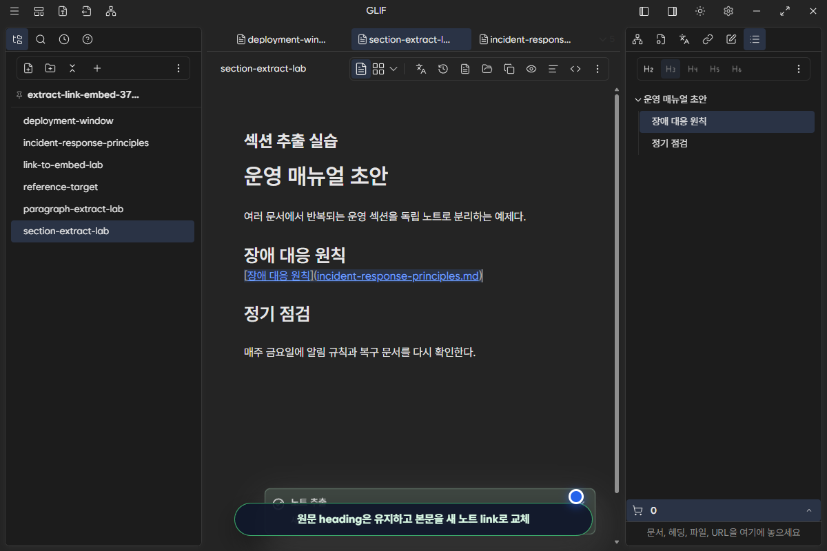Click the file export icon in title bar
This screenshot has width=827, height=551.
(86, 11)
